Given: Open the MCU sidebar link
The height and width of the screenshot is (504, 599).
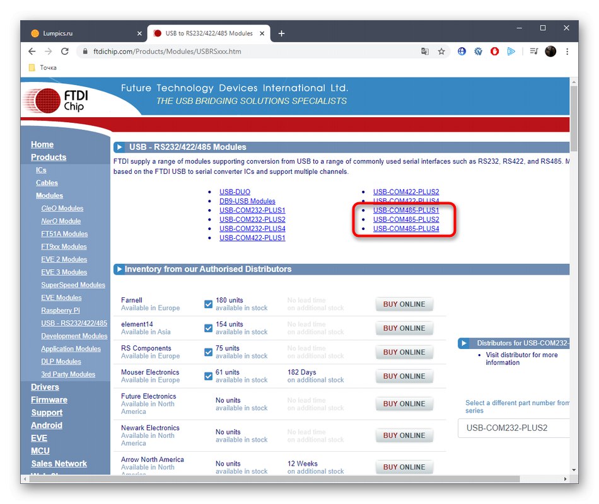Looking at the screenshot, I should pyautogui.click(x=40, y=451).
